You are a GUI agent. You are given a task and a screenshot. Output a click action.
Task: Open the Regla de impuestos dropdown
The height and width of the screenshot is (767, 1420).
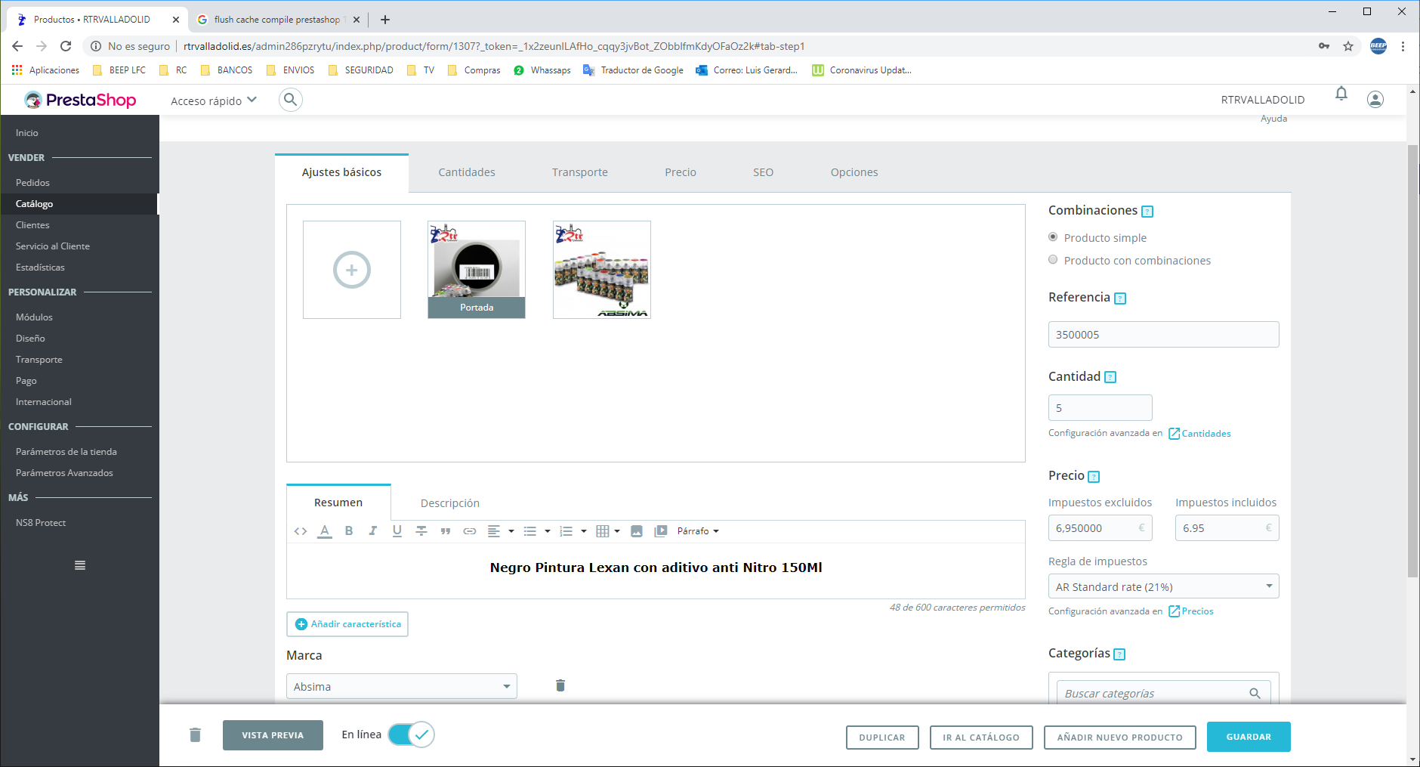(1163, 586)
